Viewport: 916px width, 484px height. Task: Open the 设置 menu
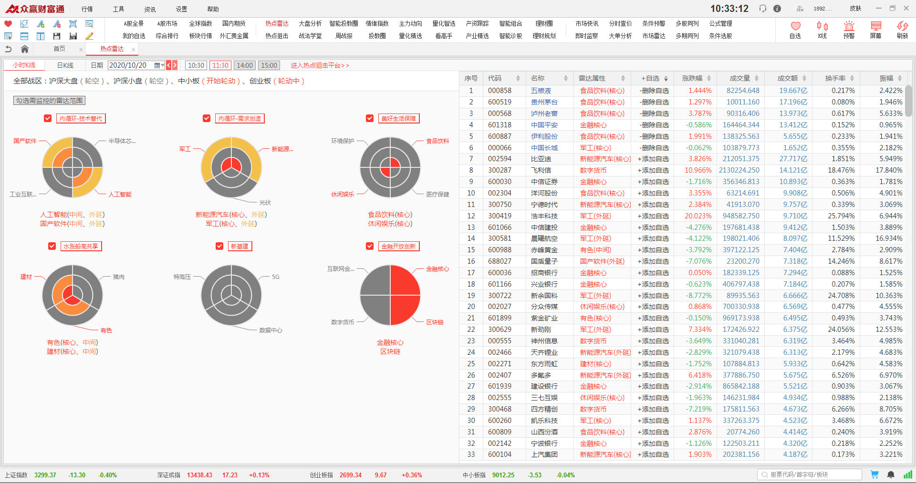(x=182, y=9)
